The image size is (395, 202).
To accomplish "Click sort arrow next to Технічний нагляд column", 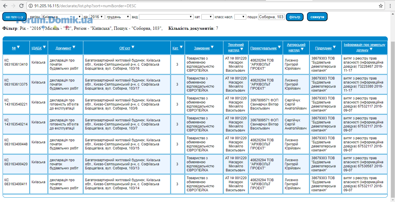I will tap(242, 49).
